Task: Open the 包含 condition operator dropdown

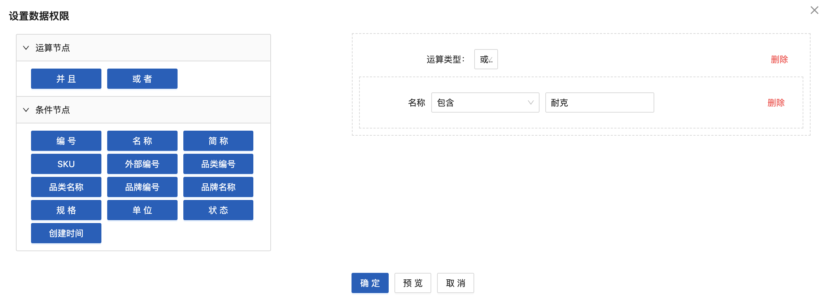Action: 485,102
